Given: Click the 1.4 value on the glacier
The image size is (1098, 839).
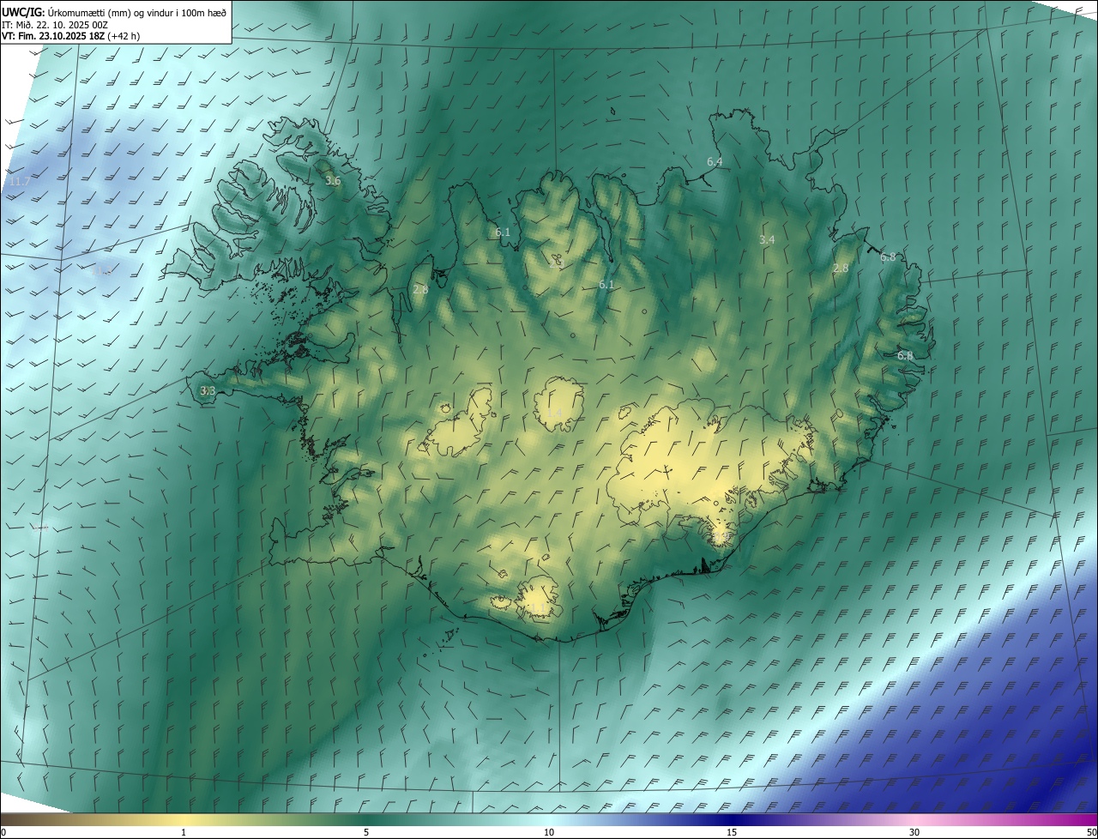Looking at the screenshot, I should tap(555, 414).
